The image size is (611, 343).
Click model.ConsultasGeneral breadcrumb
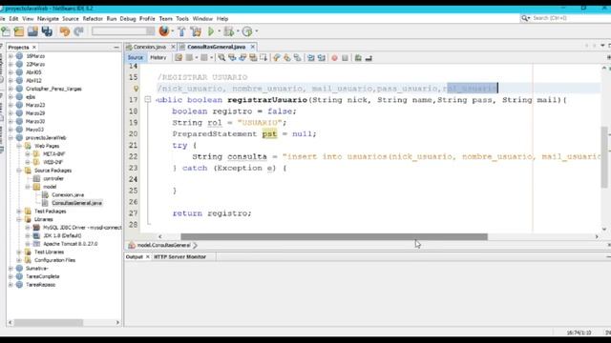pyautogui.click(x=163, y=246)
